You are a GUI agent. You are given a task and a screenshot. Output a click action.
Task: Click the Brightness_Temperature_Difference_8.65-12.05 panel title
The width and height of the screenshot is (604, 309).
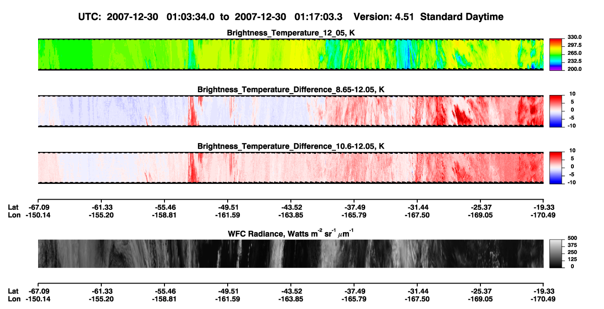pos(291,89)
